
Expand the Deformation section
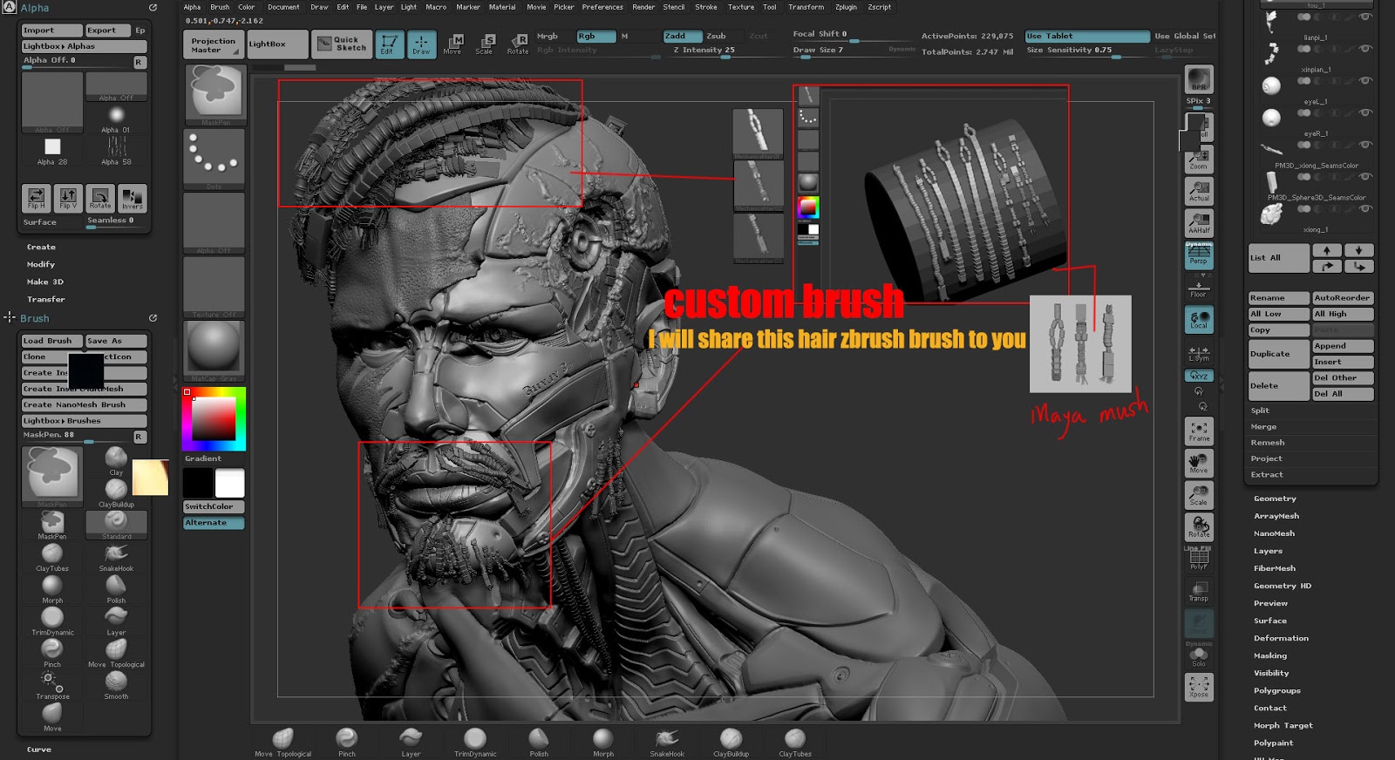coord(1281,638)
